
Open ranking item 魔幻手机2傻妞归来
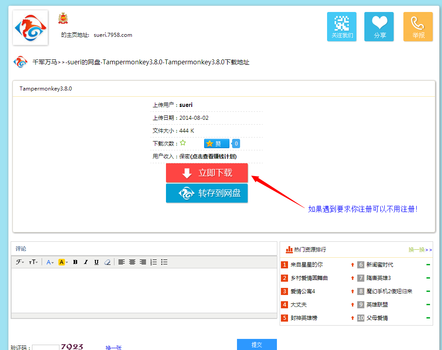coord(389,291)
